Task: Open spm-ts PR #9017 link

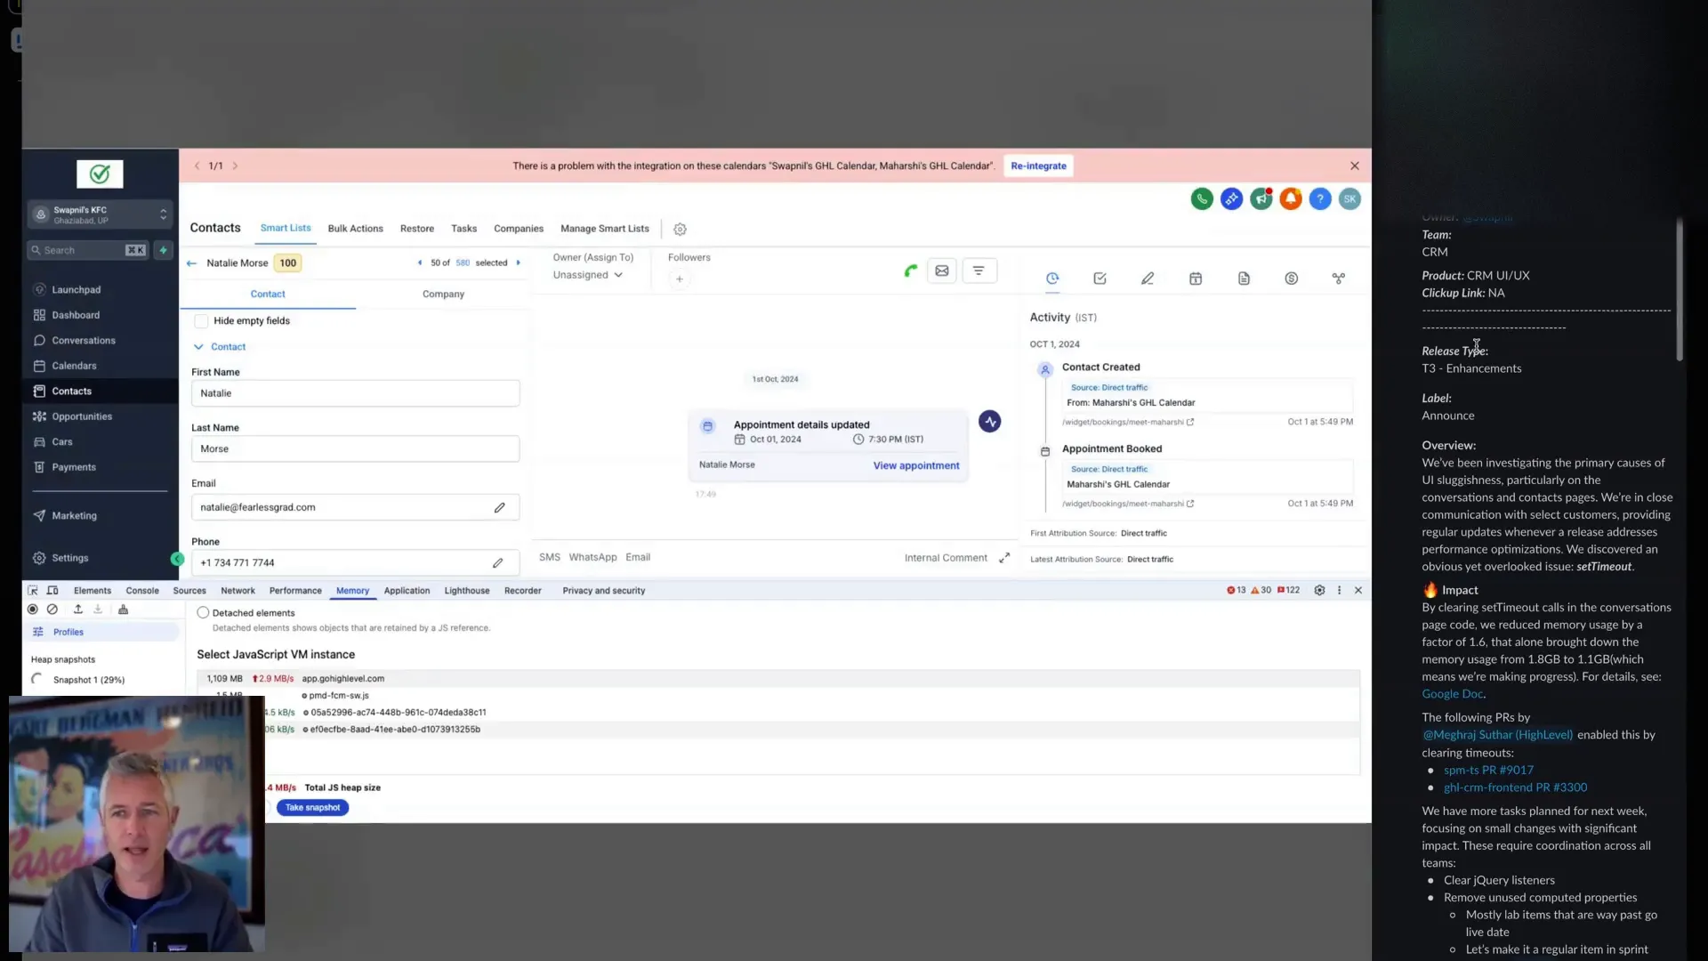Action: pyautogui.click(x=1488, y=771)
